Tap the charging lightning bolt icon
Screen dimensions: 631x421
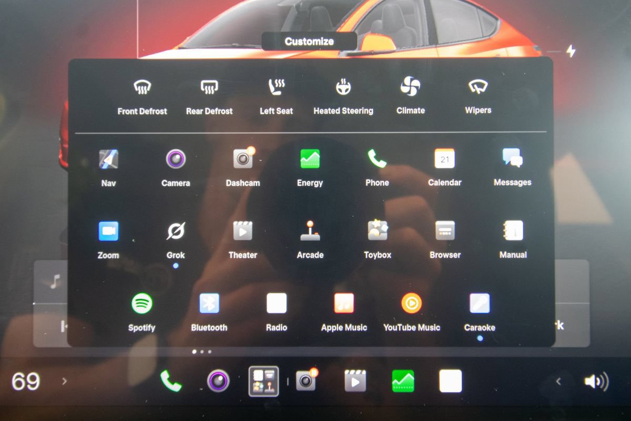pyautogui.click(x=571, y=51)
